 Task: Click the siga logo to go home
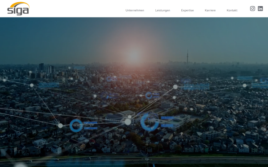point(18,9)
